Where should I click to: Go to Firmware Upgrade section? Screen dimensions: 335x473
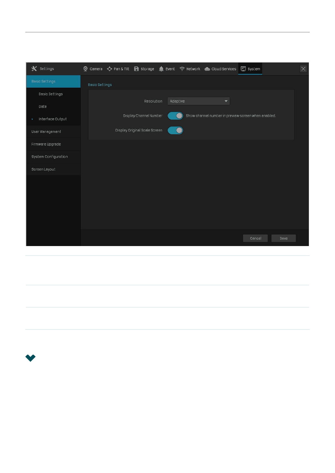[46, 144]
